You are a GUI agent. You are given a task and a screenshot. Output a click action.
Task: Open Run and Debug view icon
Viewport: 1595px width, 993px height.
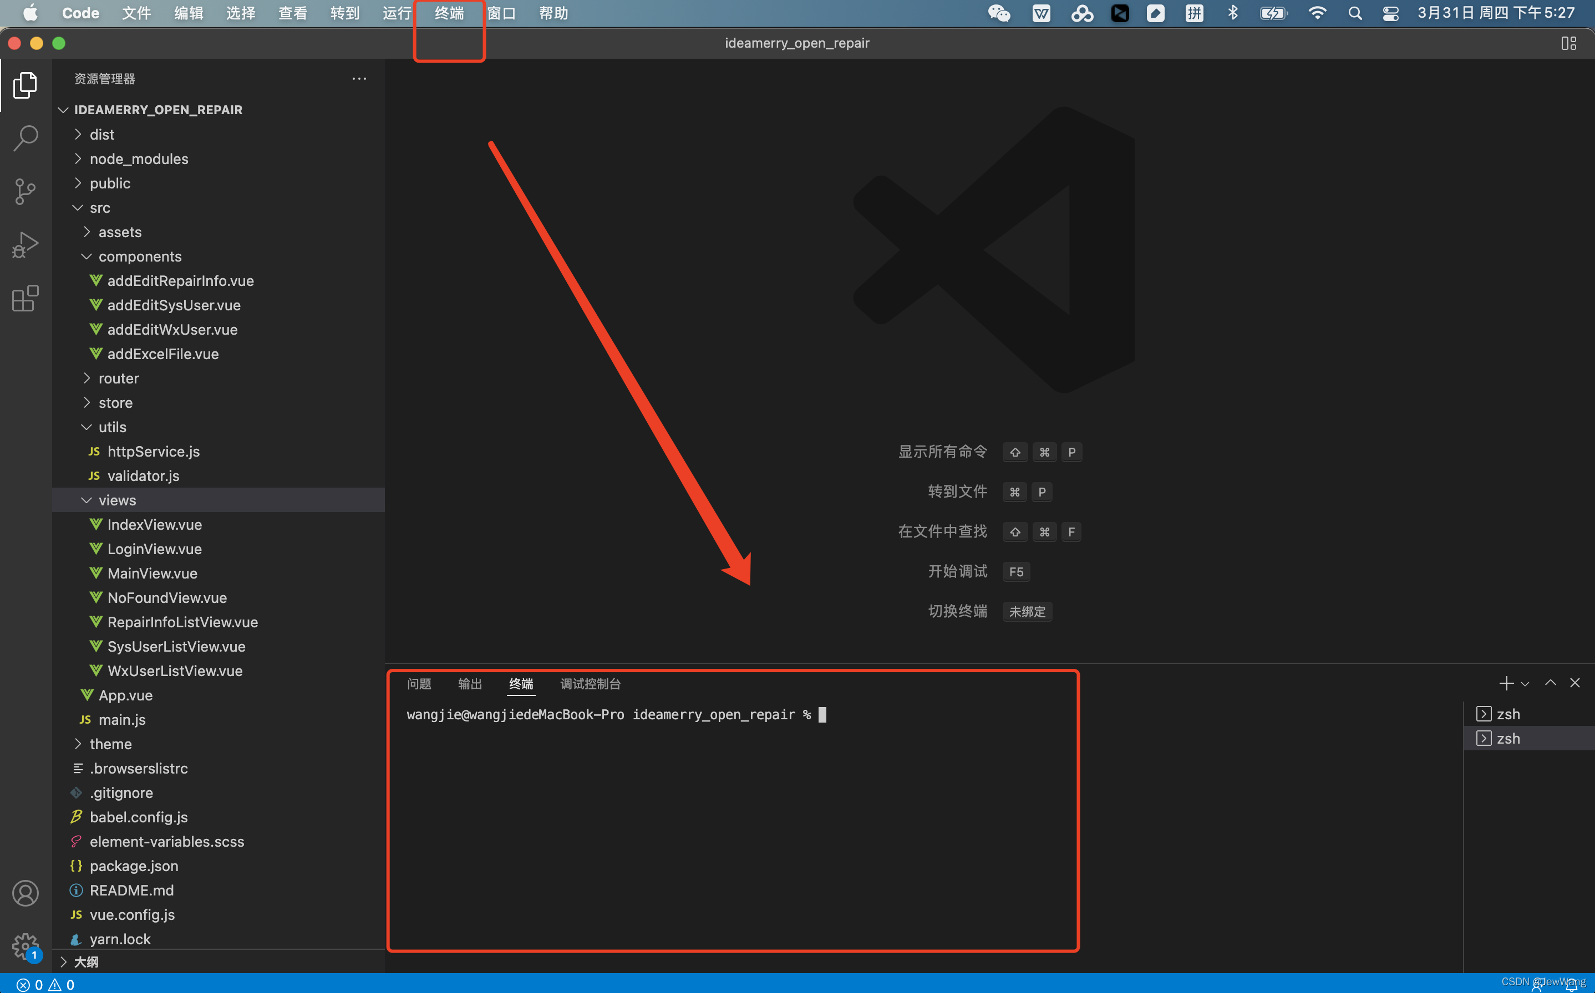tap(25, 245)
